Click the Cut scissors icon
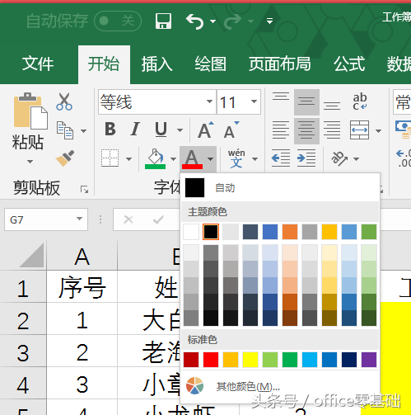Viewport: 411px width, 415px height. pos(64,101)
